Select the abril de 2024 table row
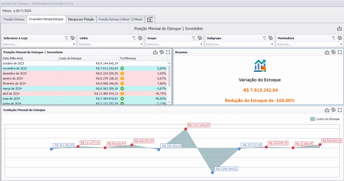 click(85, 94)
